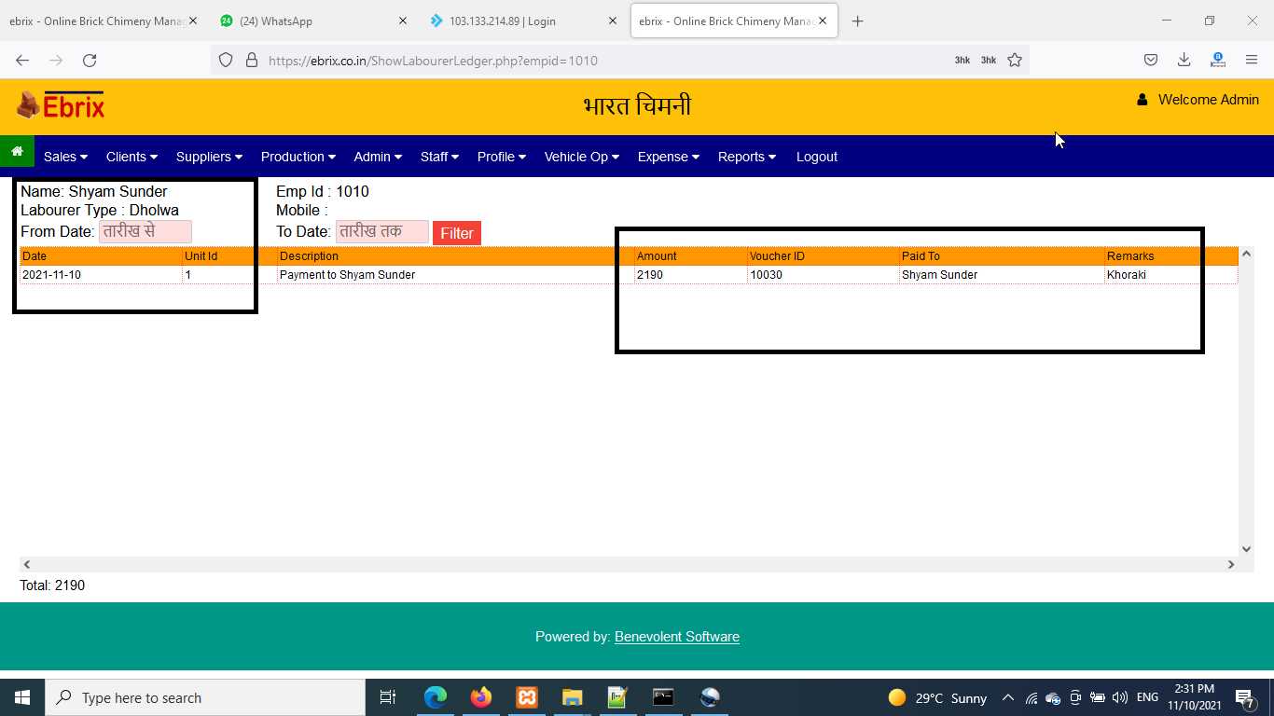
Task: Open the Benevolent Software link
Action: 677,637
